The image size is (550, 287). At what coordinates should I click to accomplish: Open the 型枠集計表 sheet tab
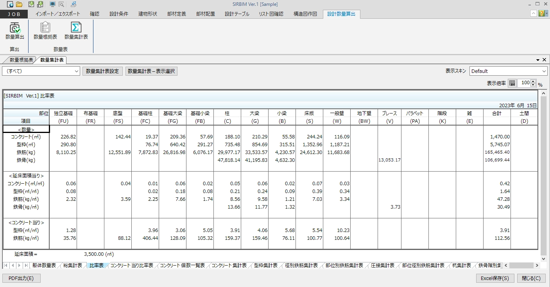click(266, 266)
